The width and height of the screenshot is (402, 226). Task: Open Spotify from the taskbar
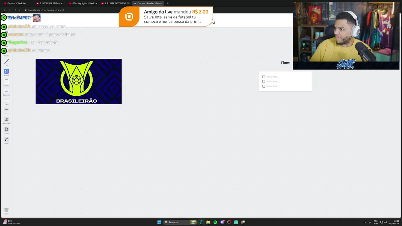tap(215, 222)
